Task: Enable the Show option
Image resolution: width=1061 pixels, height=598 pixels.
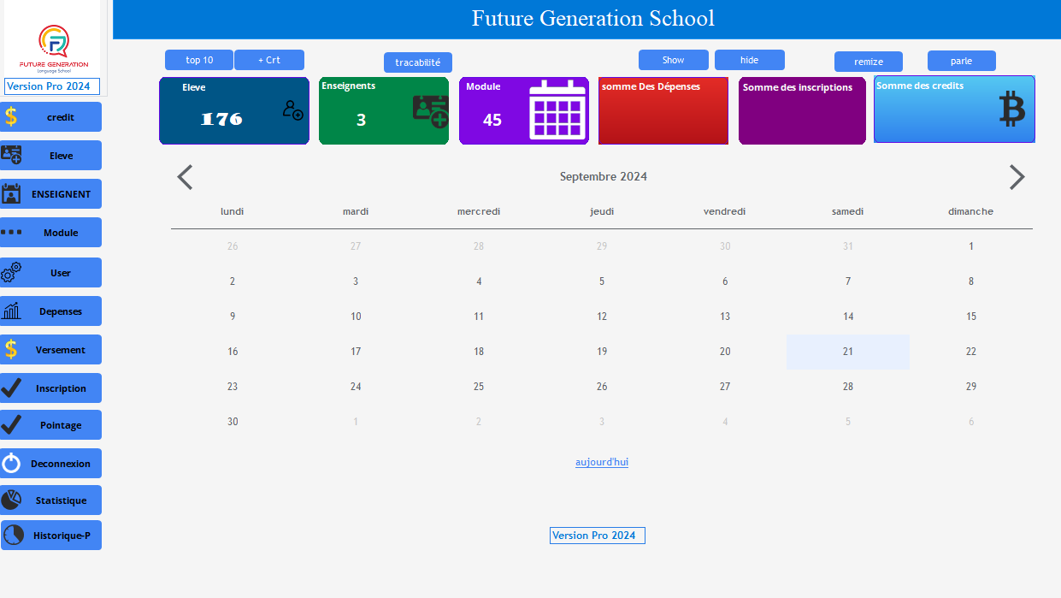Action: pyautogui.click(x=673, y=59)
